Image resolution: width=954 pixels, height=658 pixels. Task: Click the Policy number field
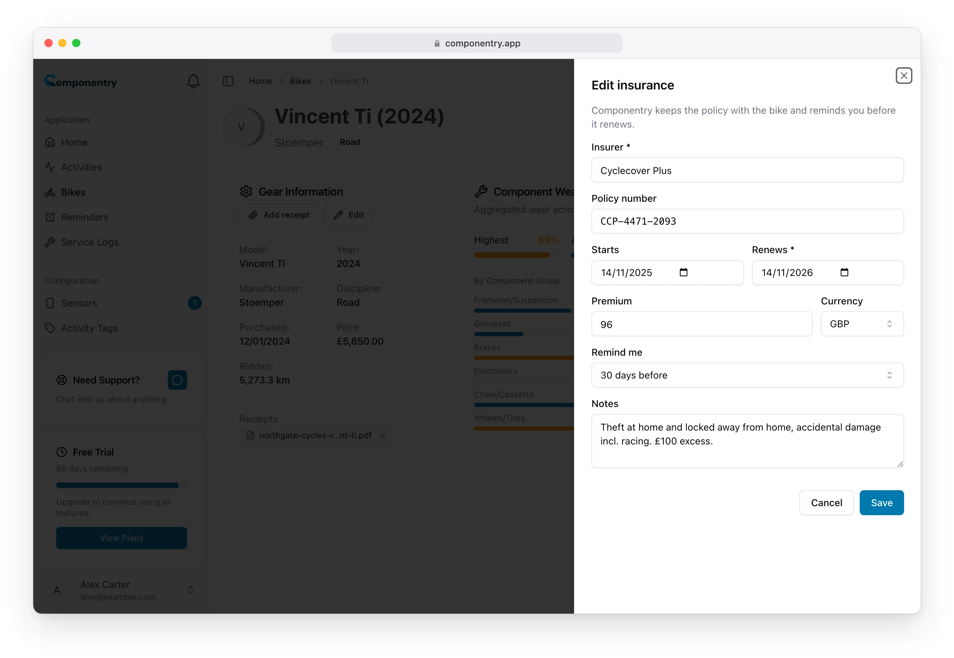click(x=747, y=222)
